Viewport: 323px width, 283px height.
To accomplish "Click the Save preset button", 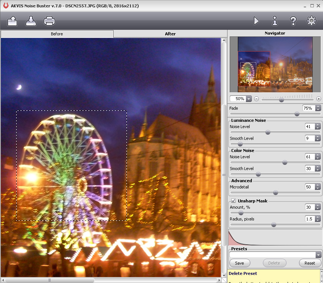I will [x=239, y=263].
